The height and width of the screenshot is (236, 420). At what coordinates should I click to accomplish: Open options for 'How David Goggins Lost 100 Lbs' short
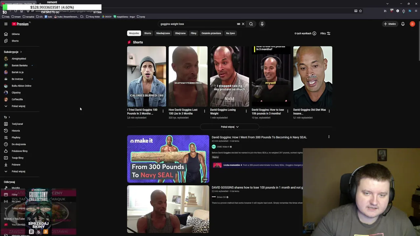[204, 111]
